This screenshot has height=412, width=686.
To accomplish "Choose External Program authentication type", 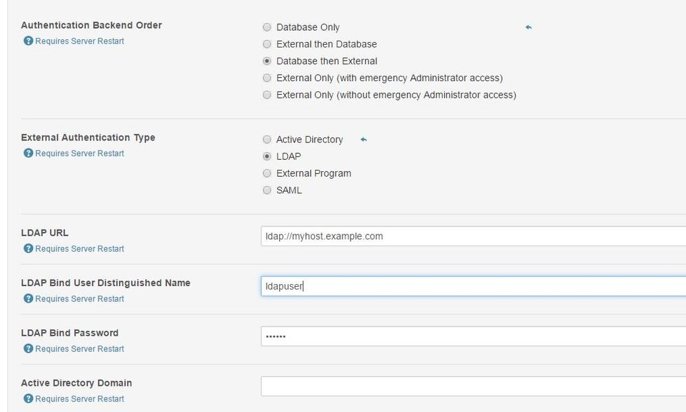I will 267,173.
